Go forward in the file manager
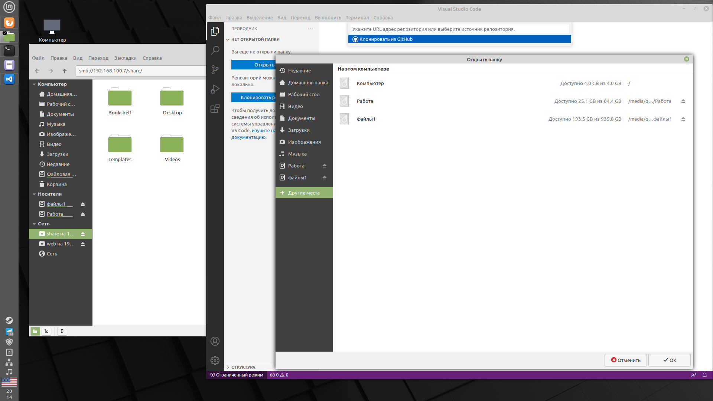713x401 pixels. click(51, 71)
